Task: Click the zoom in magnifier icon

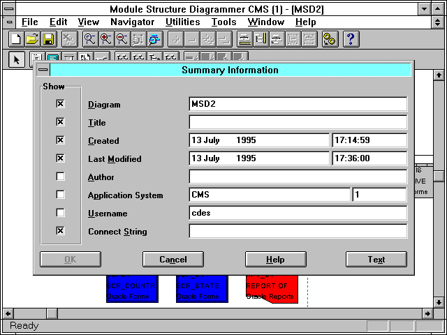Action: pyautogui.click(x=105, y=40)
